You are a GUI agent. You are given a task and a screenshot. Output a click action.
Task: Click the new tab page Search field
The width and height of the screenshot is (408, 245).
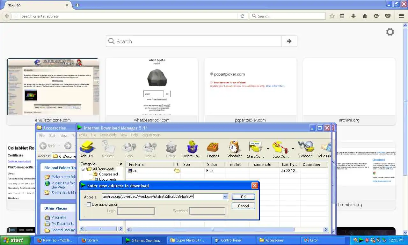pyautogui.click(x=194, y=41)
